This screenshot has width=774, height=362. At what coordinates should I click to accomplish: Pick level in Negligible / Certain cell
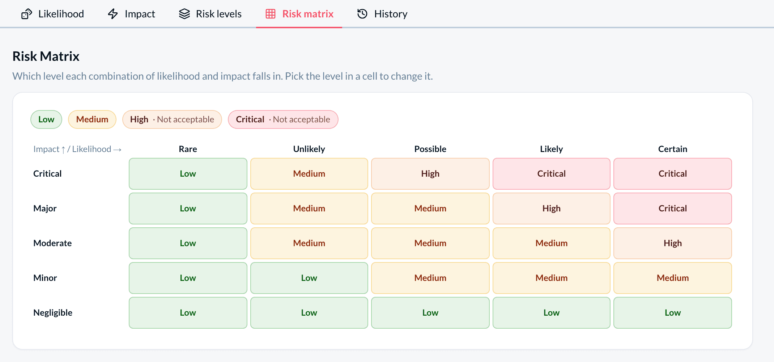coord(673,313)
